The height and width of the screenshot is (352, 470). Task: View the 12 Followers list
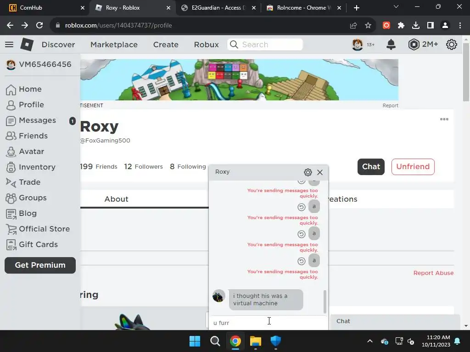[143, 166]
